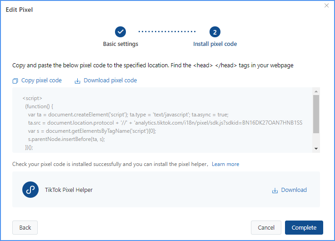Click the completed step checkmark circle
The width and height of the screenshot is (335, 241).
[120, 32]
